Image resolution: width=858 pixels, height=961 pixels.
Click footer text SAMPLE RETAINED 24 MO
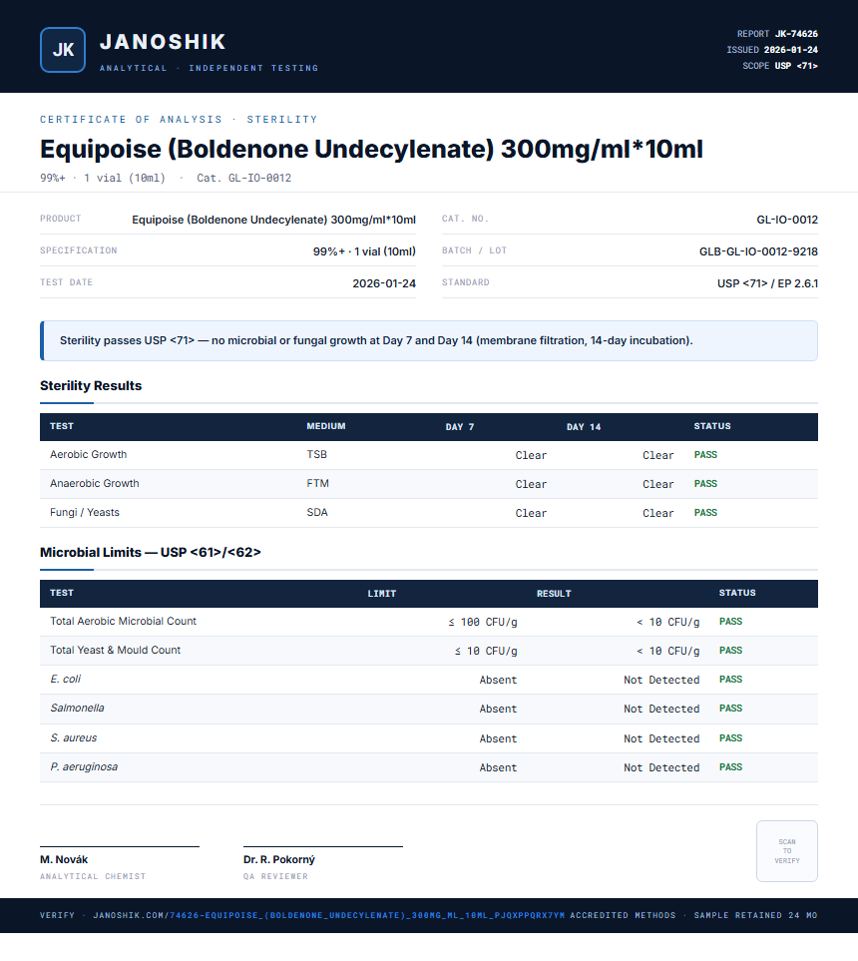pos(755,915)
